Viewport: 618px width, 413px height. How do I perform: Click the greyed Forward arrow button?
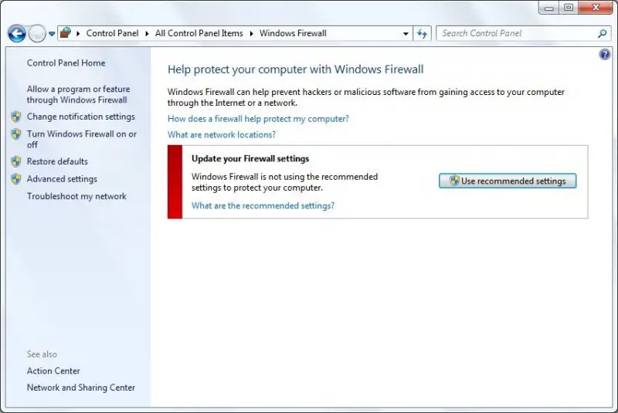pos(37,33)
